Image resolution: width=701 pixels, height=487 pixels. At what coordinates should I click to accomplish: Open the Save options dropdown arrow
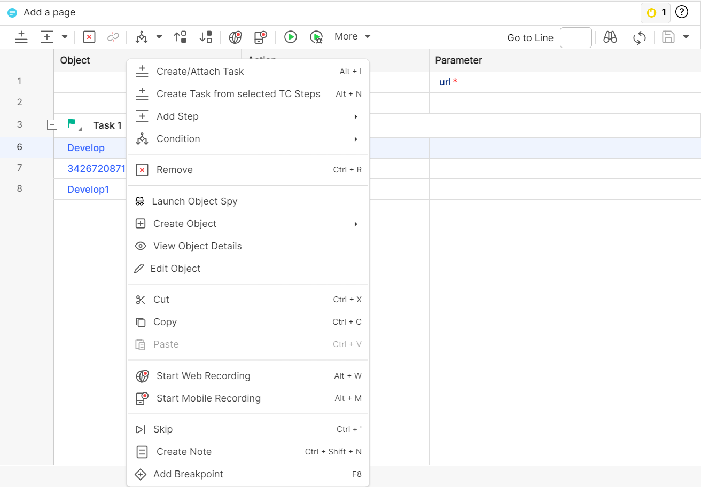[x=687, y=37]
